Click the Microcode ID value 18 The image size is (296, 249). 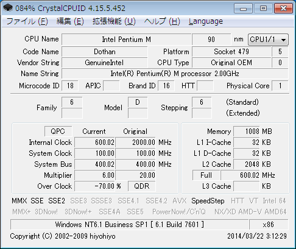coord(70,86)
